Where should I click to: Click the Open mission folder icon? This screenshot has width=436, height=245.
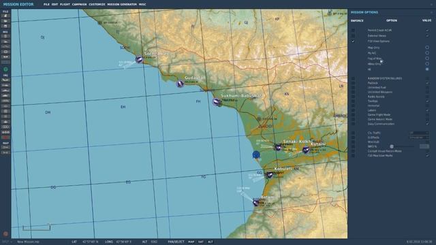[5, 21]
